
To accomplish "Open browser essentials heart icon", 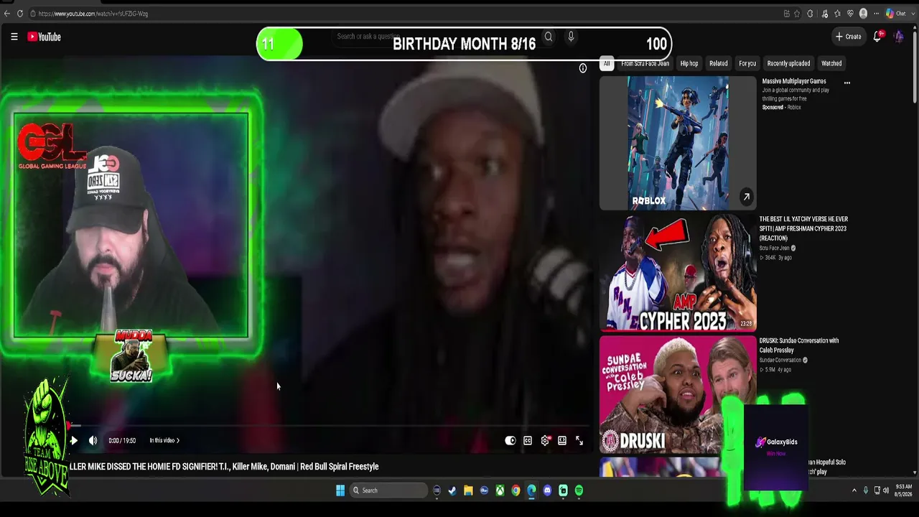I will coord(850,14).
